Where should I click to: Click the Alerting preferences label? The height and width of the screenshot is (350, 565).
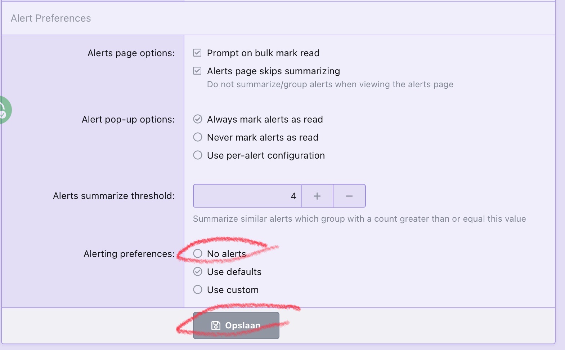[129, 254]
